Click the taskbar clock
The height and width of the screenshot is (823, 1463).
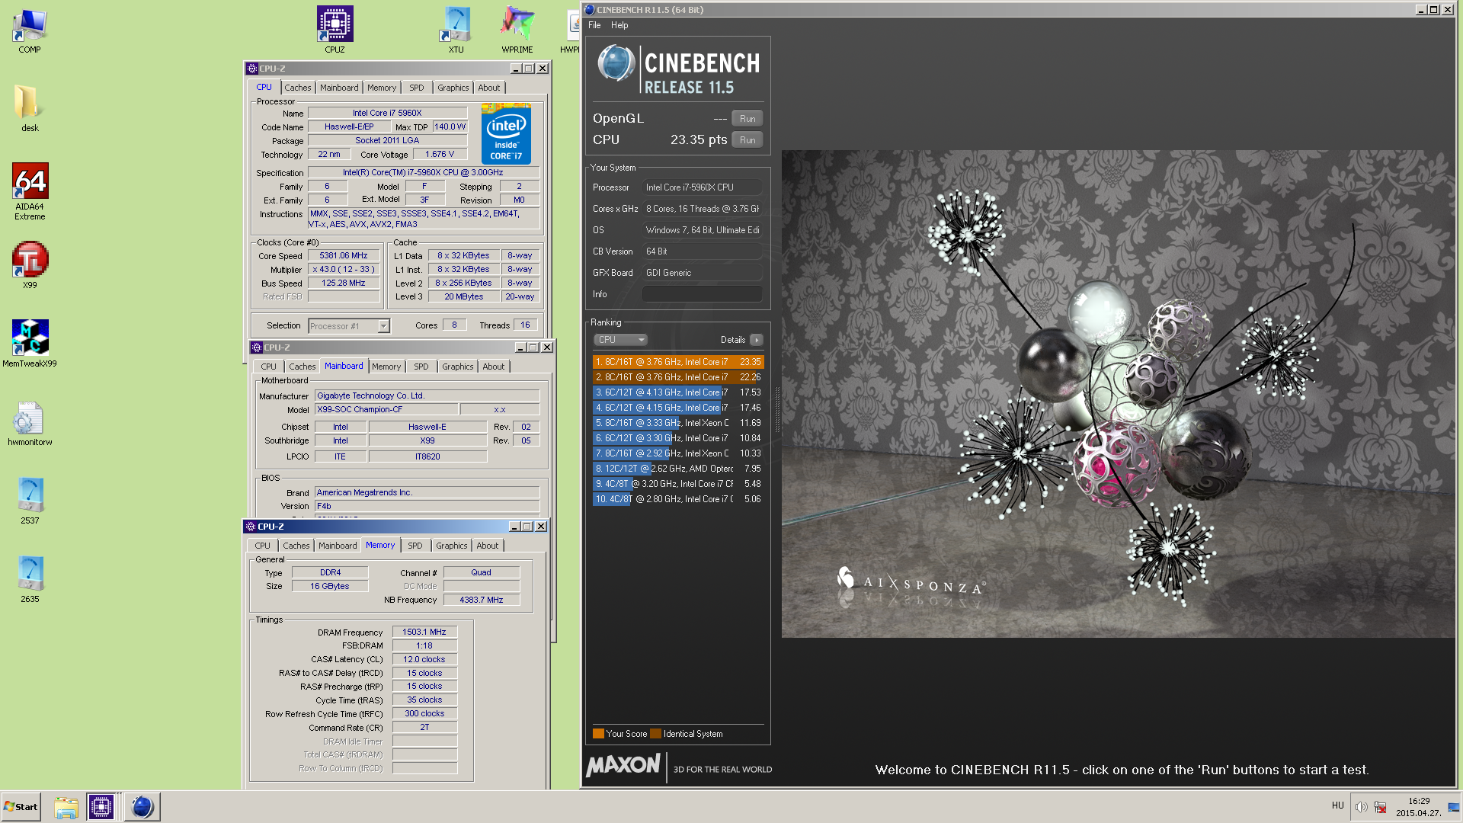[1419, 807]
